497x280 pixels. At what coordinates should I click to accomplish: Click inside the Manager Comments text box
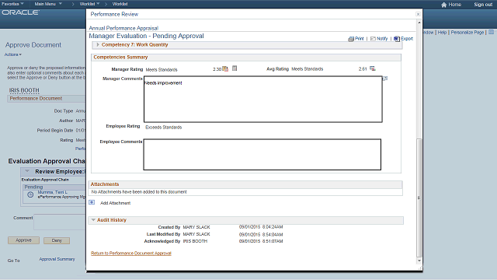pyautogui.click(x=263, y=99)
